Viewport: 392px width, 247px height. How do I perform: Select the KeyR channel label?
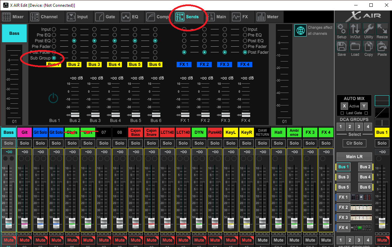tap(246, 132)
